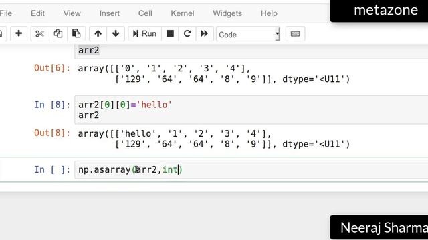The width and height of the screenshot is (428, 240).
Task: Click the empty In [ ]: prompt
Action: pyautogui.click(x=52, y=170)
